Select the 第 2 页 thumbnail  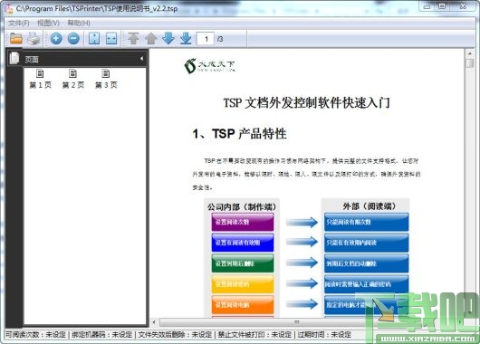coord(72,79)
